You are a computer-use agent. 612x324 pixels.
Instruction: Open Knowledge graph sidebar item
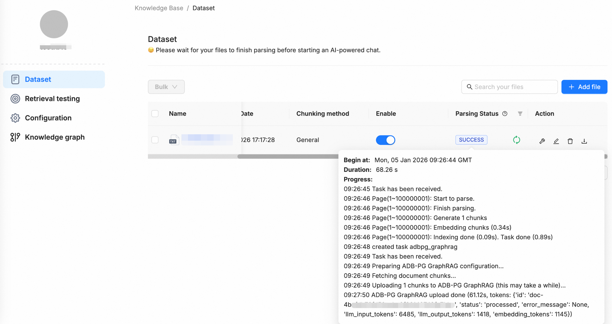tap(54, 137)
